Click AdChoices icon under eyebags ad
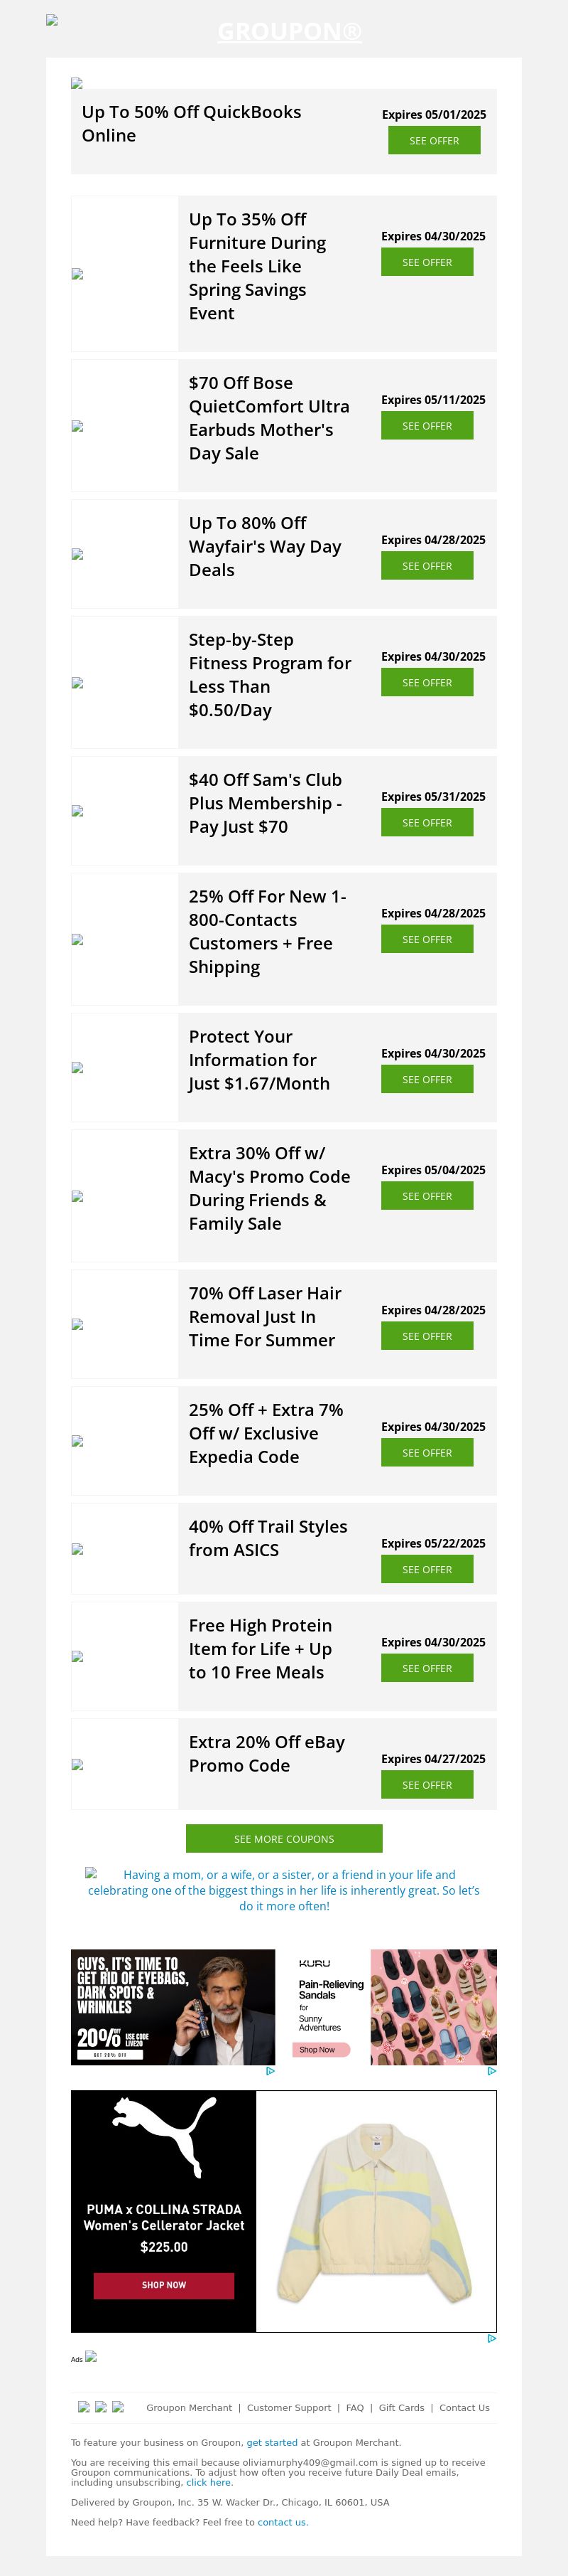Image resolution: width=568 pixels, height=2576 pixels. (x=271, y=2071)
